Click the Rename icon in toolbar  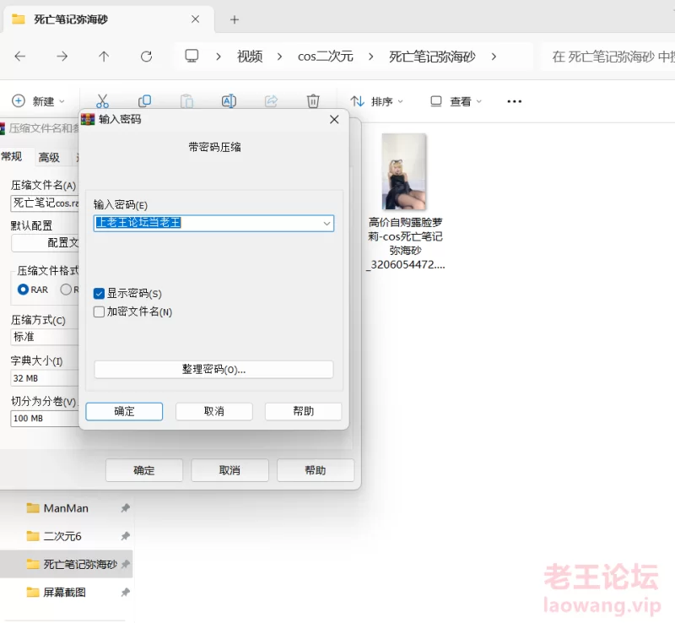click(x=229, y=101)
